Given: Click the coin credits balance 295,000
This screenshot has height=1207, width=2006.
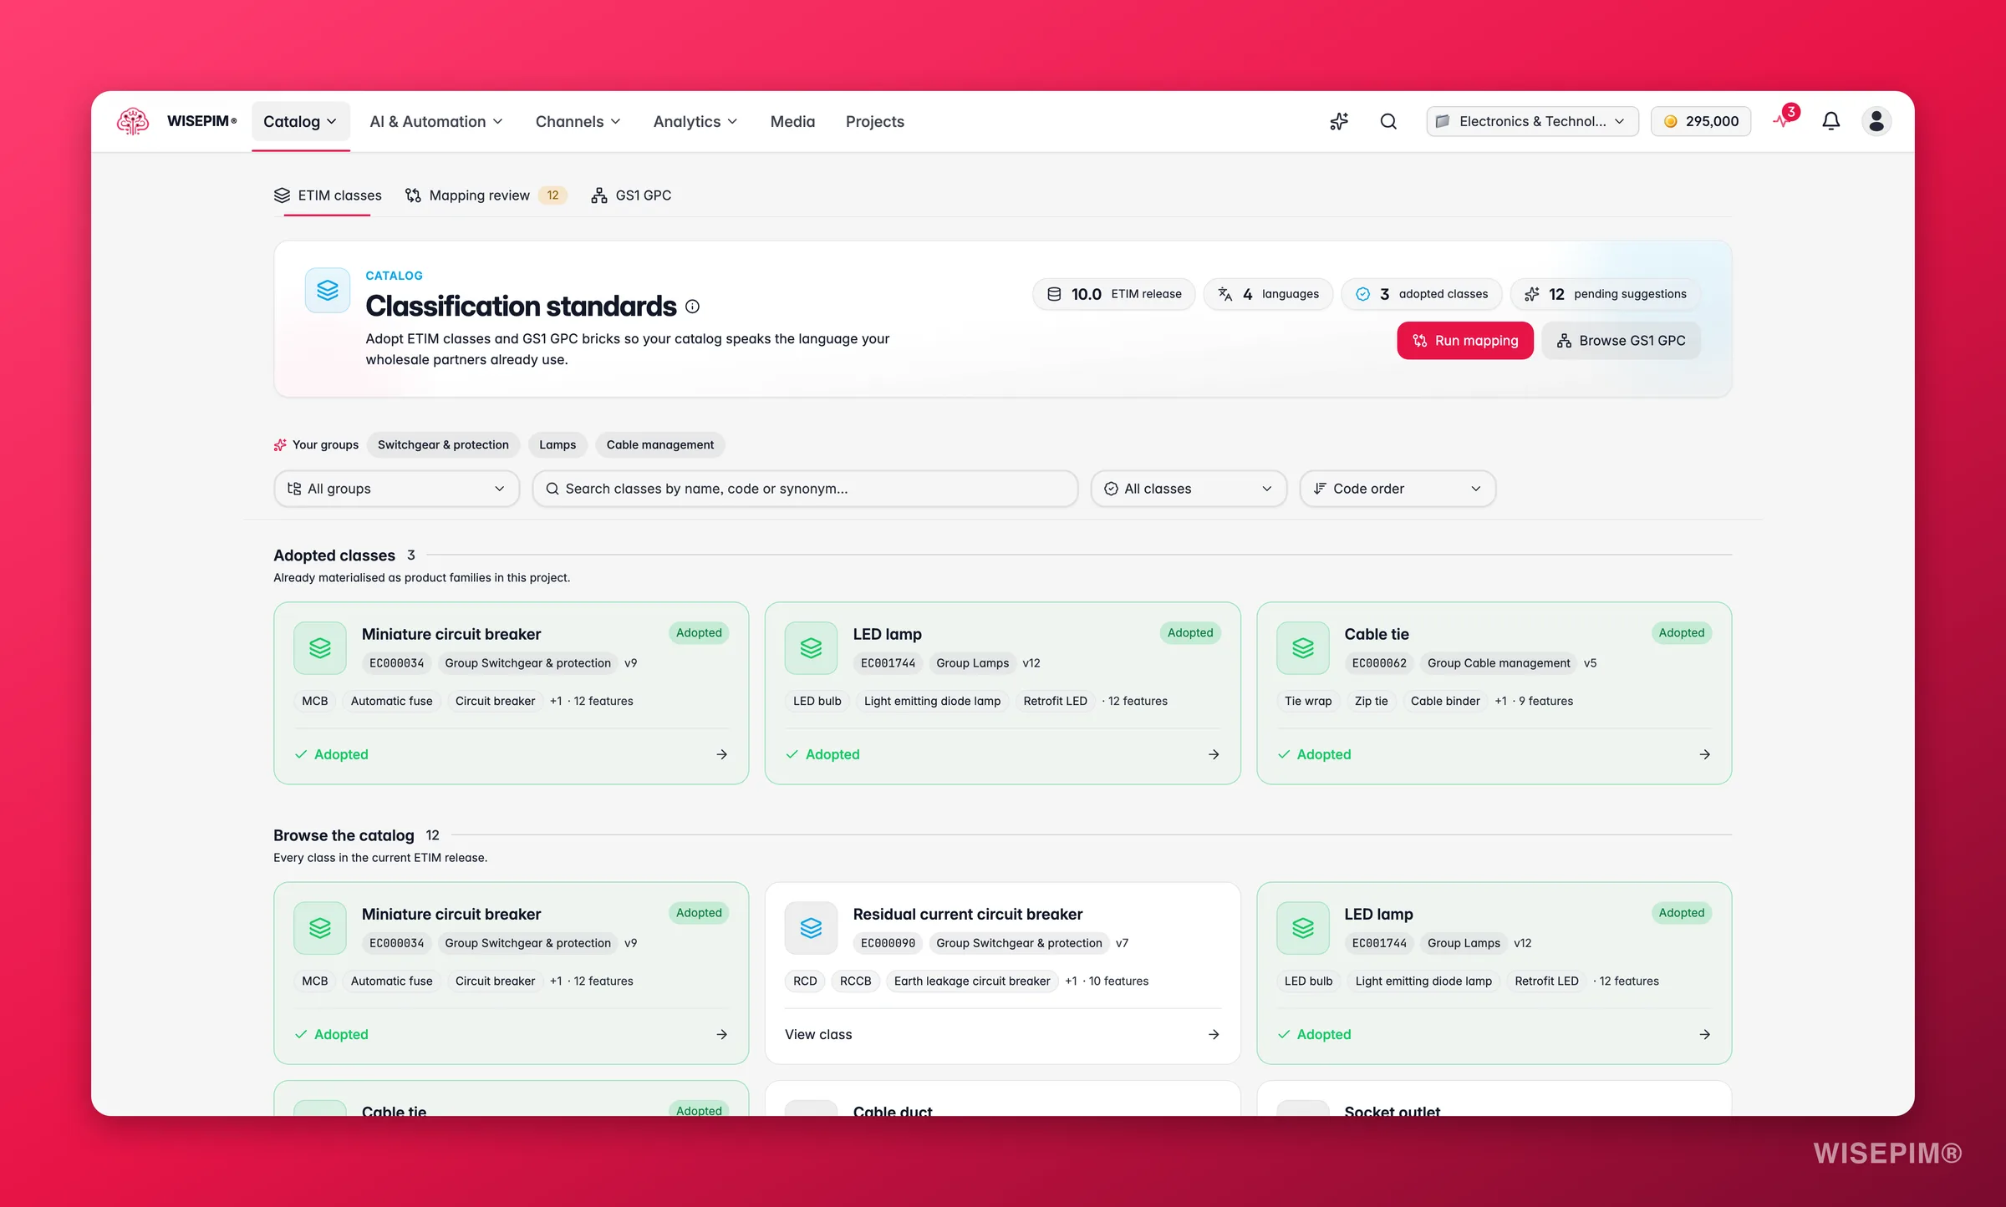Looking at the screenshot, I should pos(1701,122).
